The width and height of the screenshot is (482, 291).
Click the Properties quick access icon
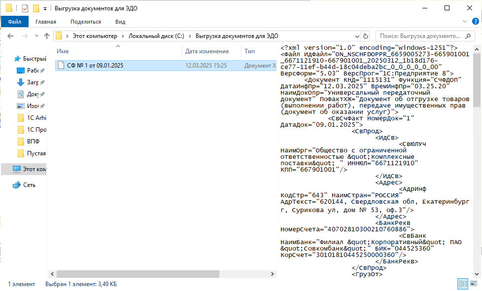coord(25,8)
